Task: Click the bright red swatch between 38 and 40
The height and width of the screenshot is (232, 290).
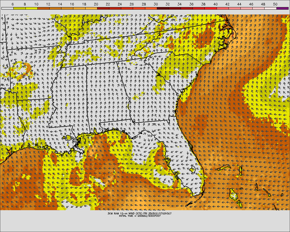Action: 211,8
